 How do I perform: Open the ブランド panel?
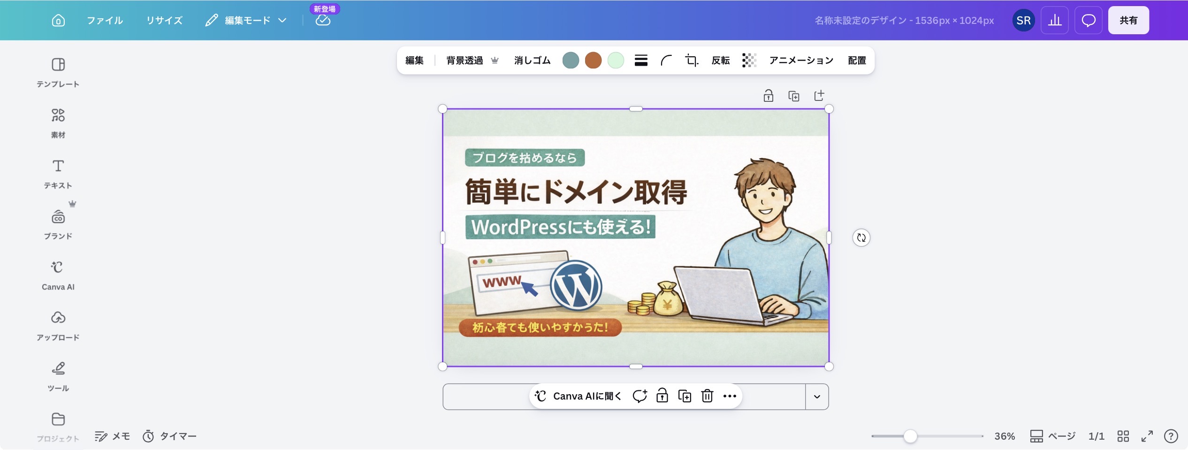(58, 224)
